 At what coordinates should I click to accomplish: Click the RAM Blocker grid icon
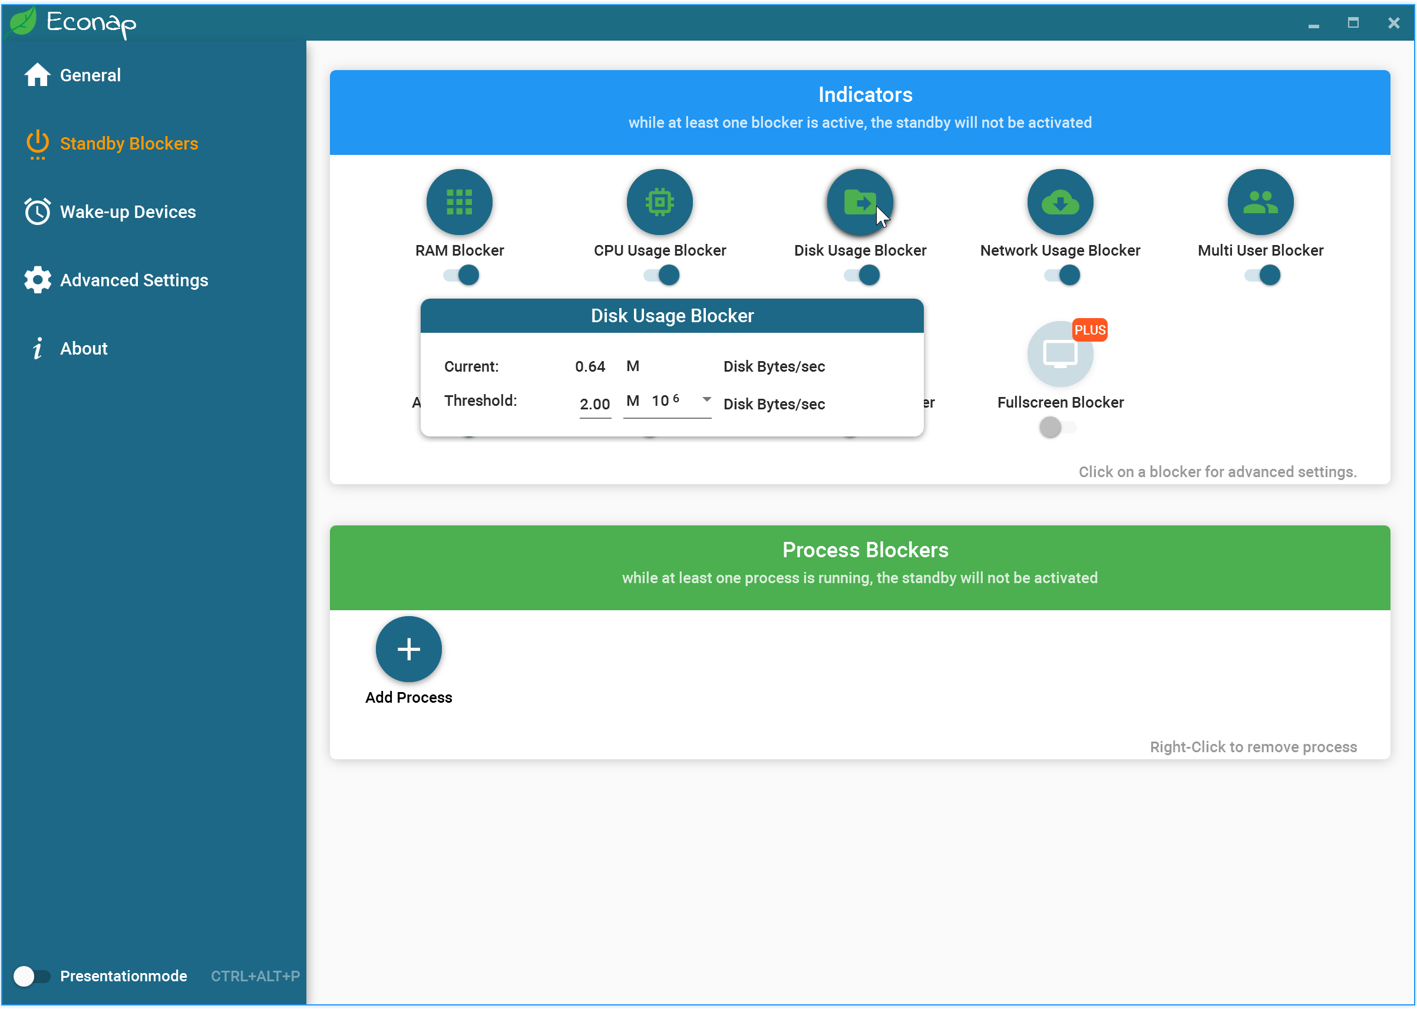click(x=460, y=202)
